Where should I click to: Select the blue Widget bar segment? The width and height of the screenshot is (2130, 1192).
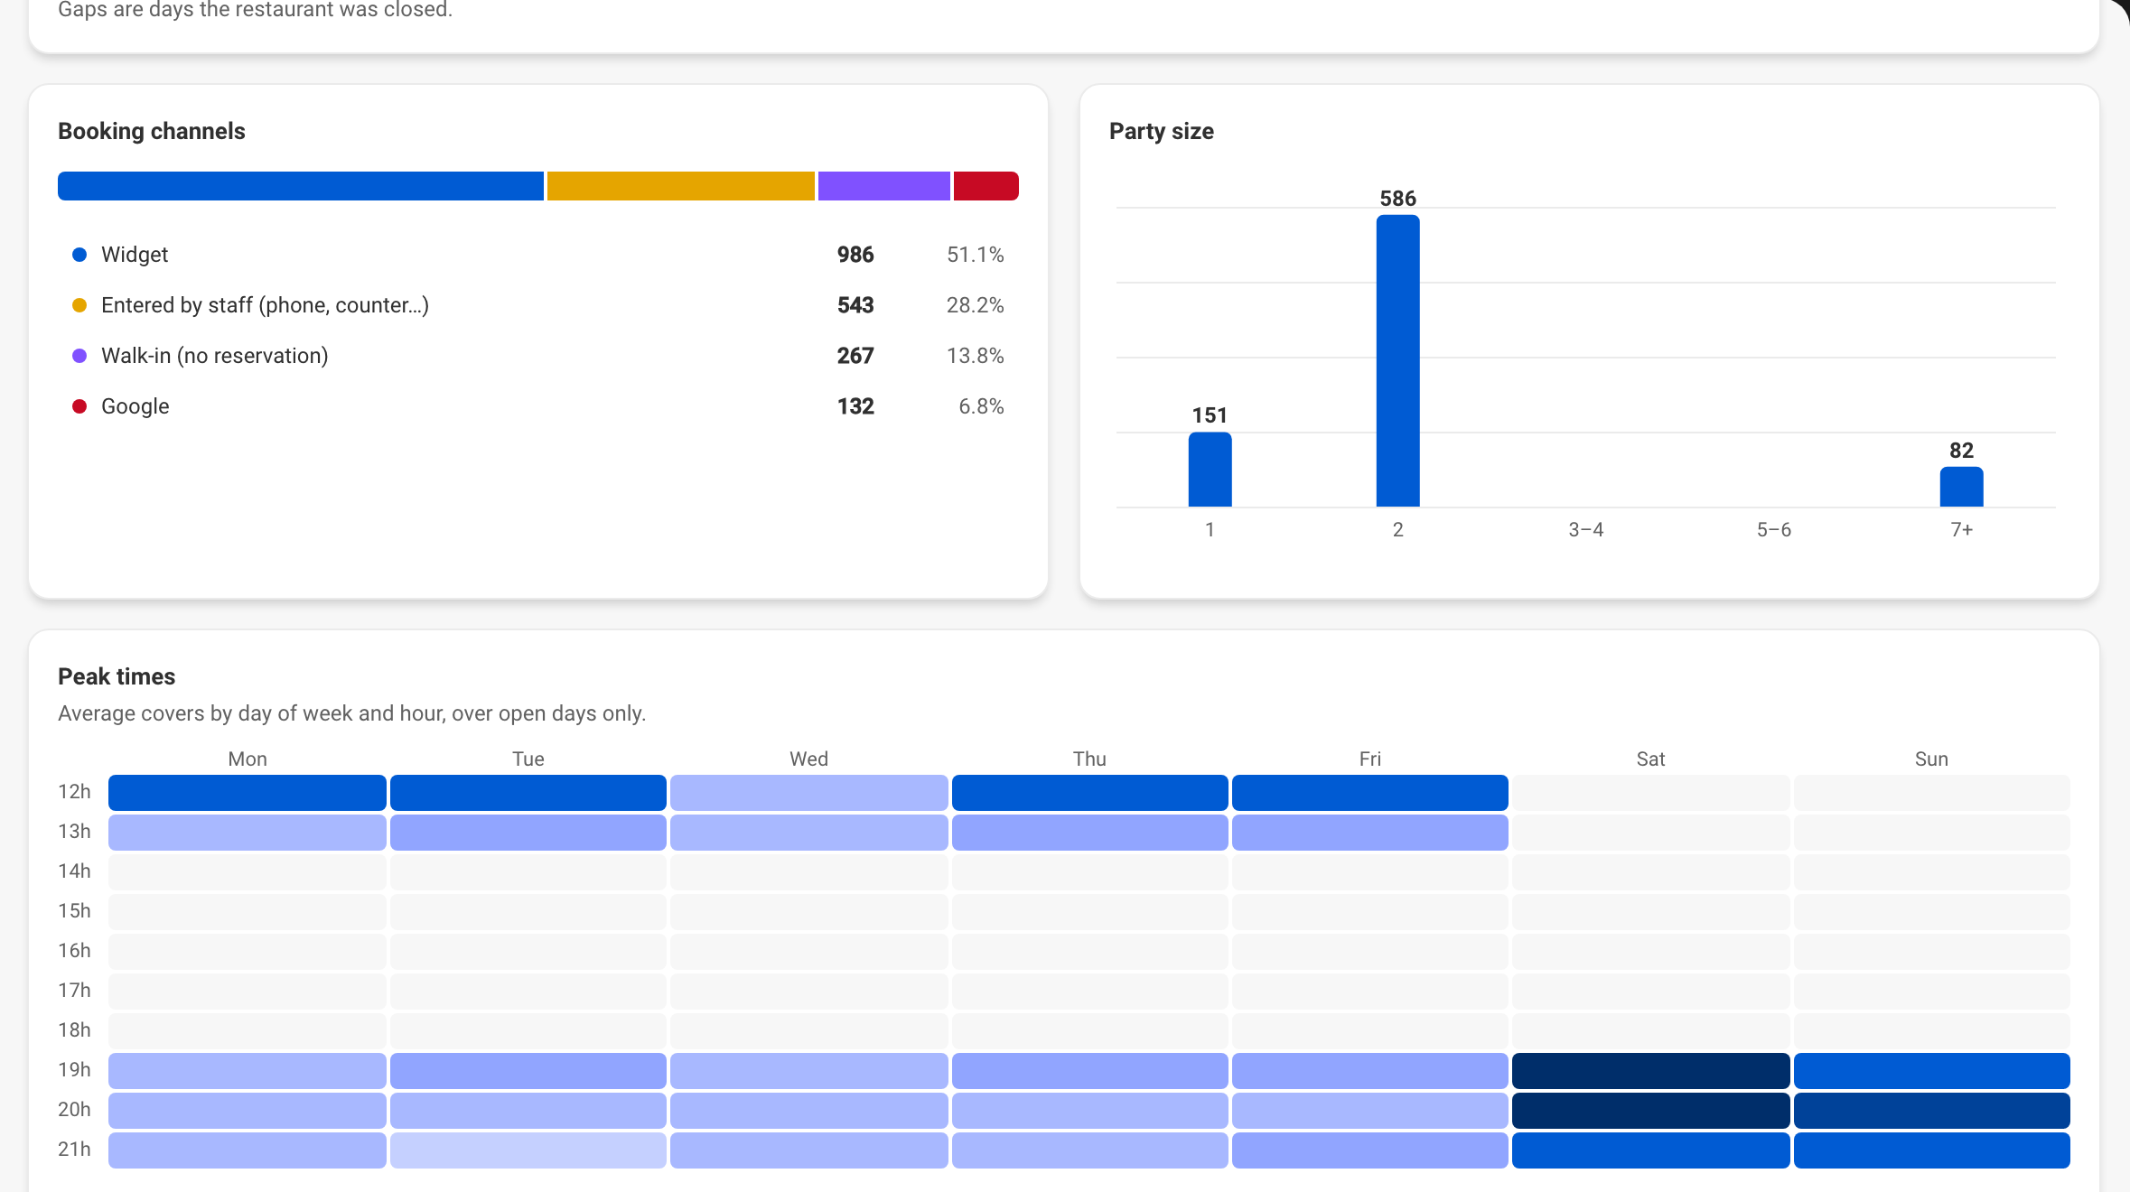pyautogui.click(x=301, y=186)
